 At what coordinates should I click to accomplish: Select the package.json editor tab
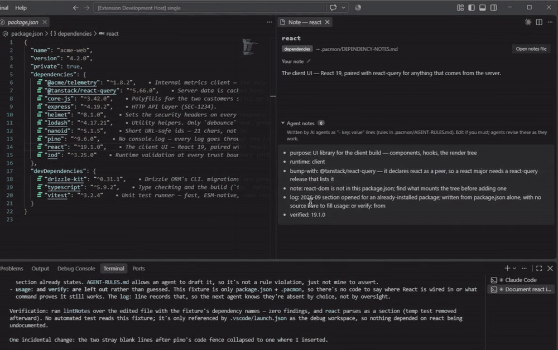(23, 22)
